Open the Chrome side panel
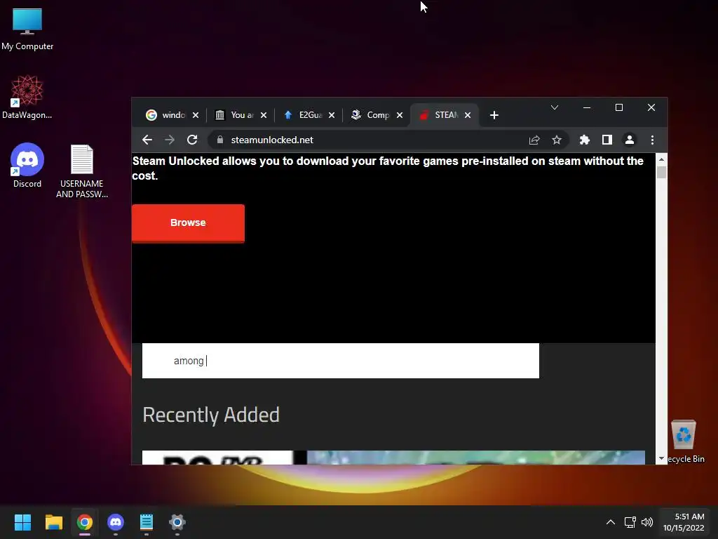 [607, 140]
